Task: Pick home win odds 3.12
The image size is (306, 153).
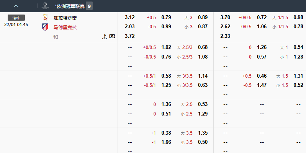Action: point(130,18)
